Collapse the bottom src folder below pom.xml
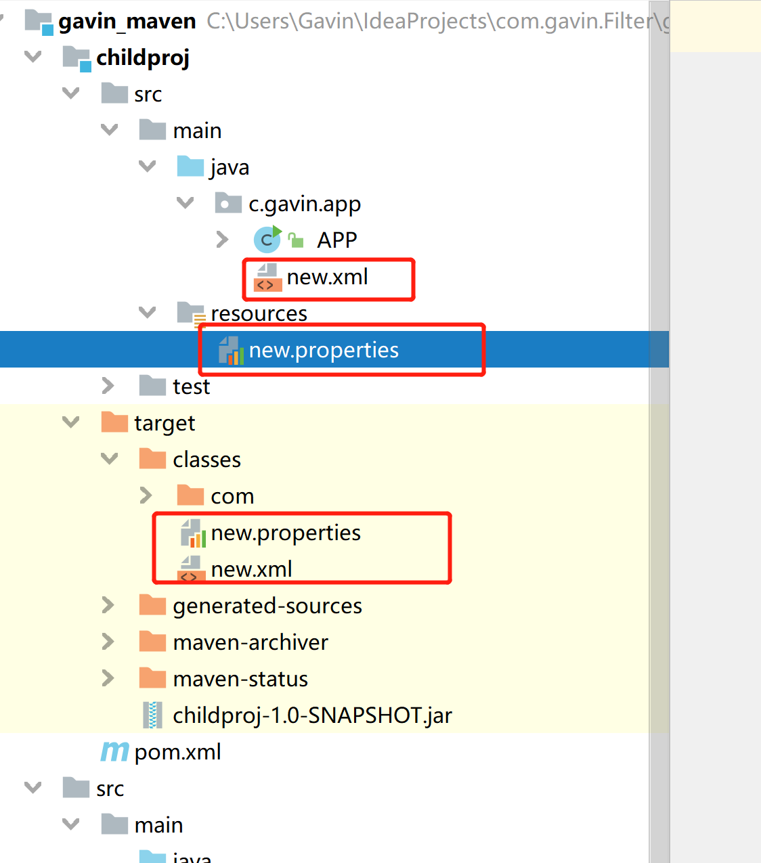The height and width of the screenshot is (863, 761). click(32, 788)
